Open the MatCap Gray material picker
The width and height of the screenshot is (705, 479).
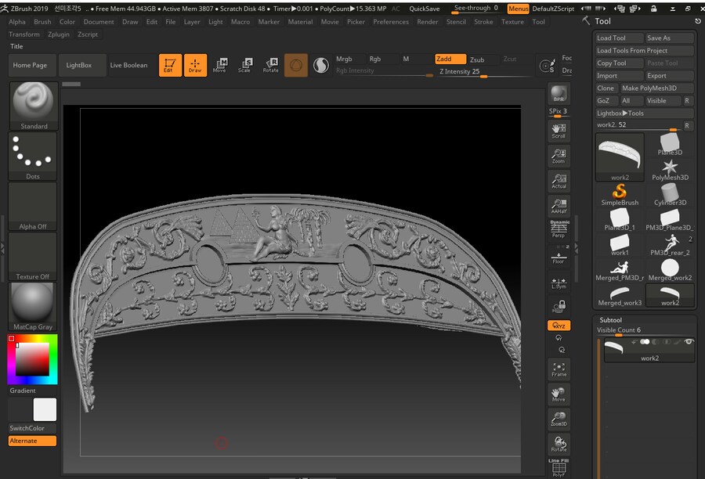(x=33, y=306)
